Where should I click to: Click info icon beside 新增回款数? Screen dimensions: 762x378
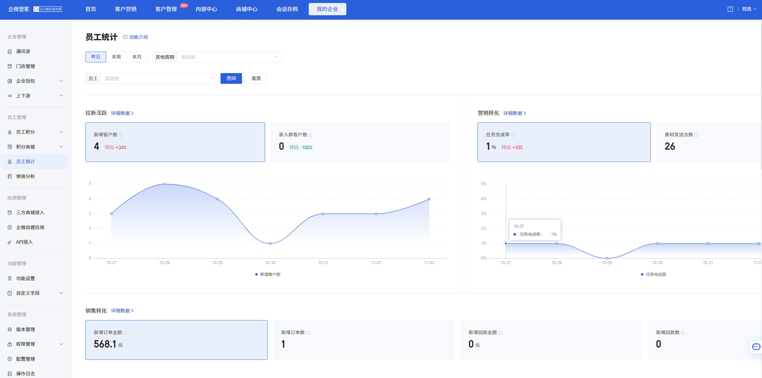click(683, 333)
